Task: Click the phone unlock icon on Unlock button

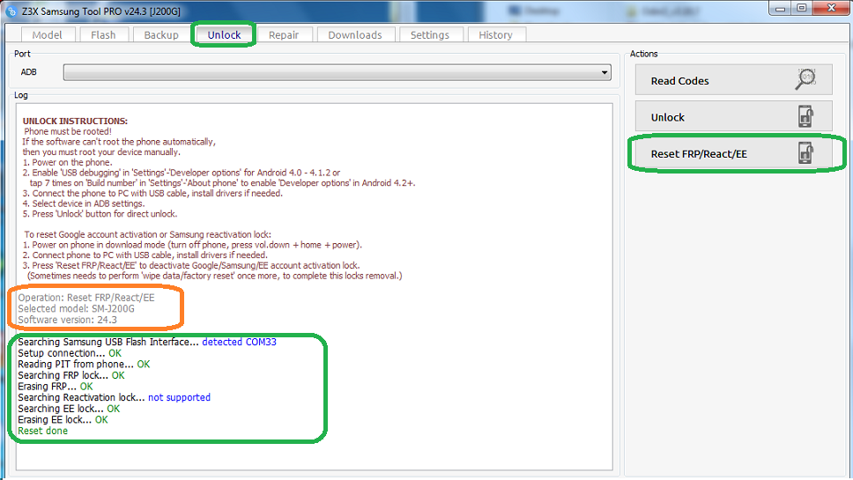Action: [x=805, y=116]
